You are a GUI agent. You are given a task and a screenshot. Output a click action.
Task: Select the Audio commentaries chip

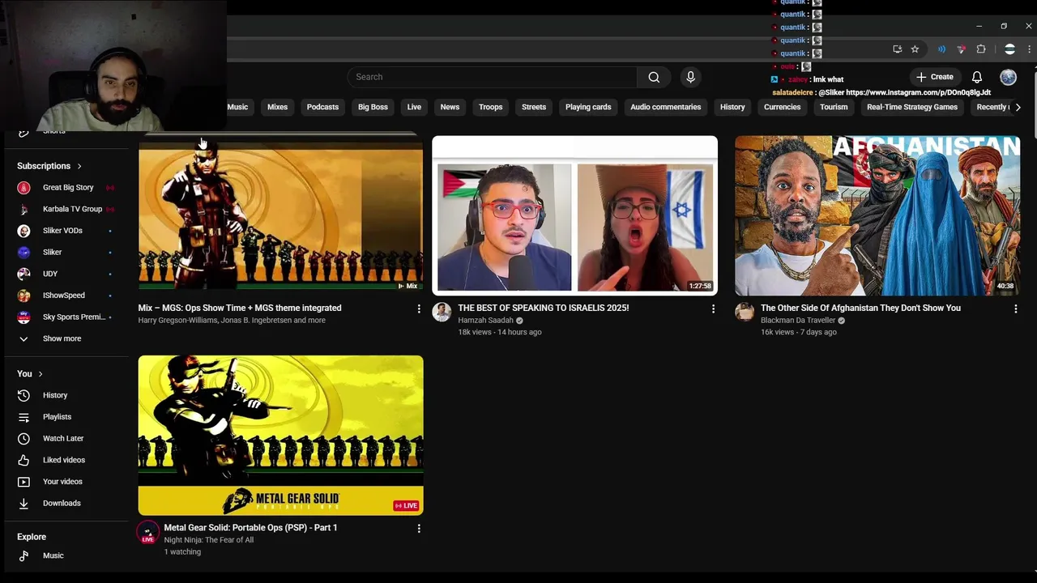click(666, 107)
